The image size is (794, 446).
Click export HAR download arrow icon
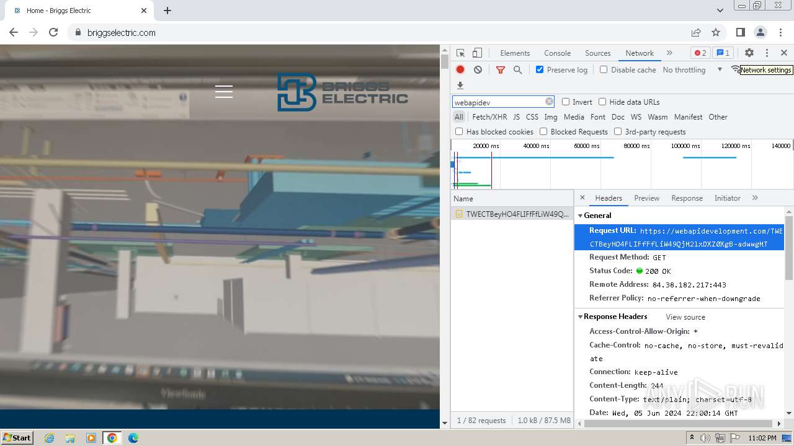coord(460,85)
